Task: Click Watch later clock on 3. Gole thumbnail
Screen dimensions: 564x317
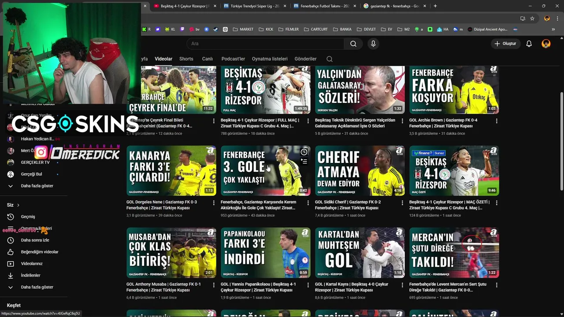Action: tap(304, 152)
